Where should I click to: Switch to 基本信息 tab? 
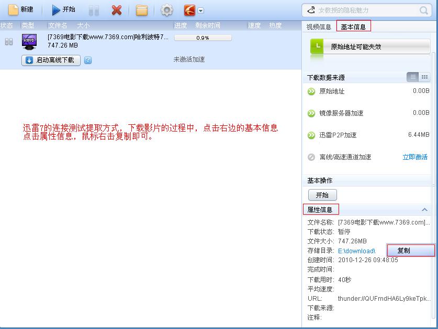353,27
